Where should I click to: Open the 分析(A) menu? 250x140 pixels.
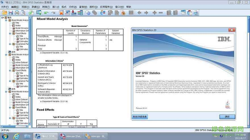click(73, 7)
